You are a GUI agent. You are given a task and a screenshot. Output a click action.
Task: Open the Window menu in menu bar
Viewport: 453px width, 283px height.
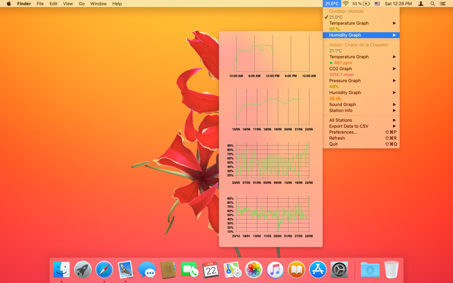(x=98, y=4)
